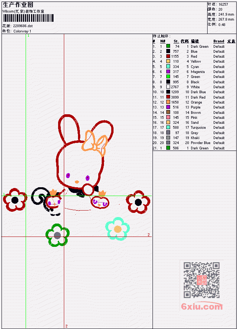
Task: Select the Yellow thread color swatch
Action: 168,61
